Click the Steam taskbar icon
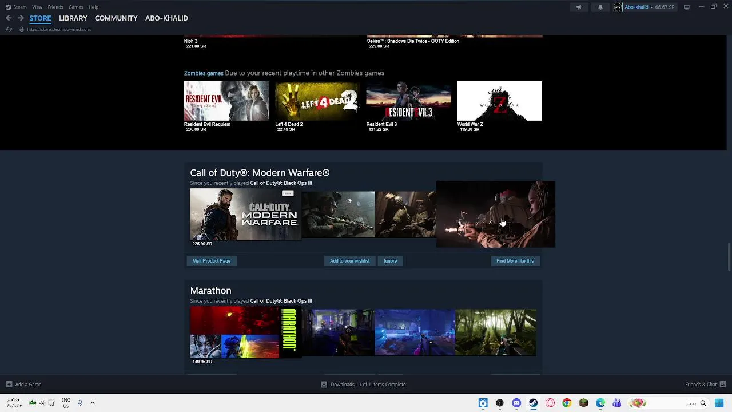Image resolution: width=732 pixels, height=412 pixels. [533, 403]
